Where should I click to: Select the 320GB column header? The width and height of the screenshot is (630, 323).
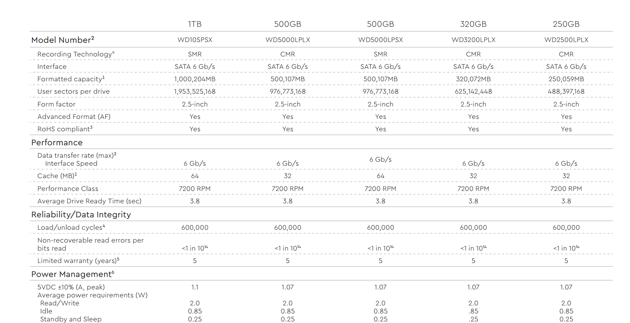tap(474, 24)
